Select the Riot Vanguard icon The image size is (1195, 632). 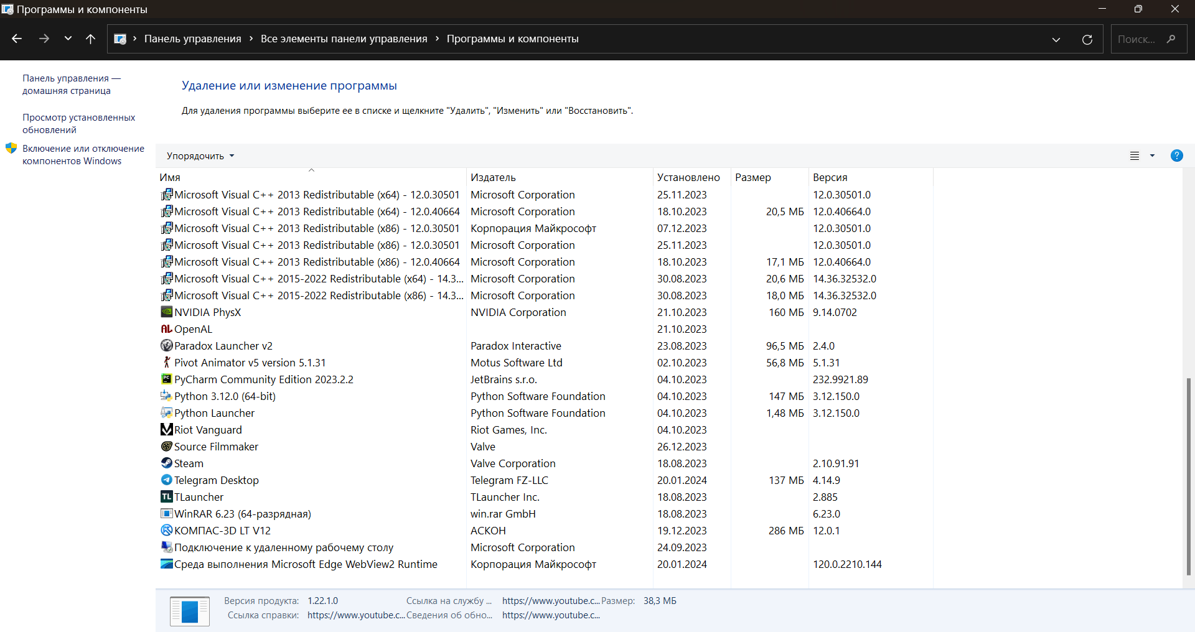(x=167, y=429)
